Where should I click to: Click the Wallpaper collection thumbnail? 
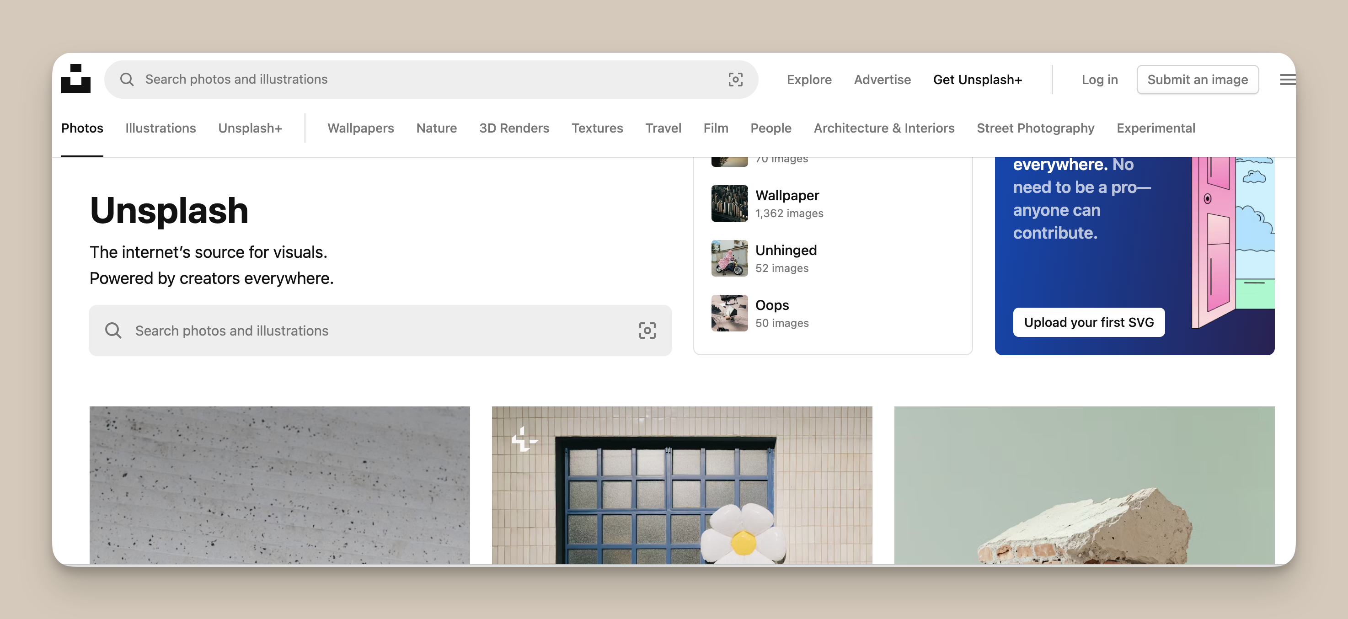click(729, 203)
